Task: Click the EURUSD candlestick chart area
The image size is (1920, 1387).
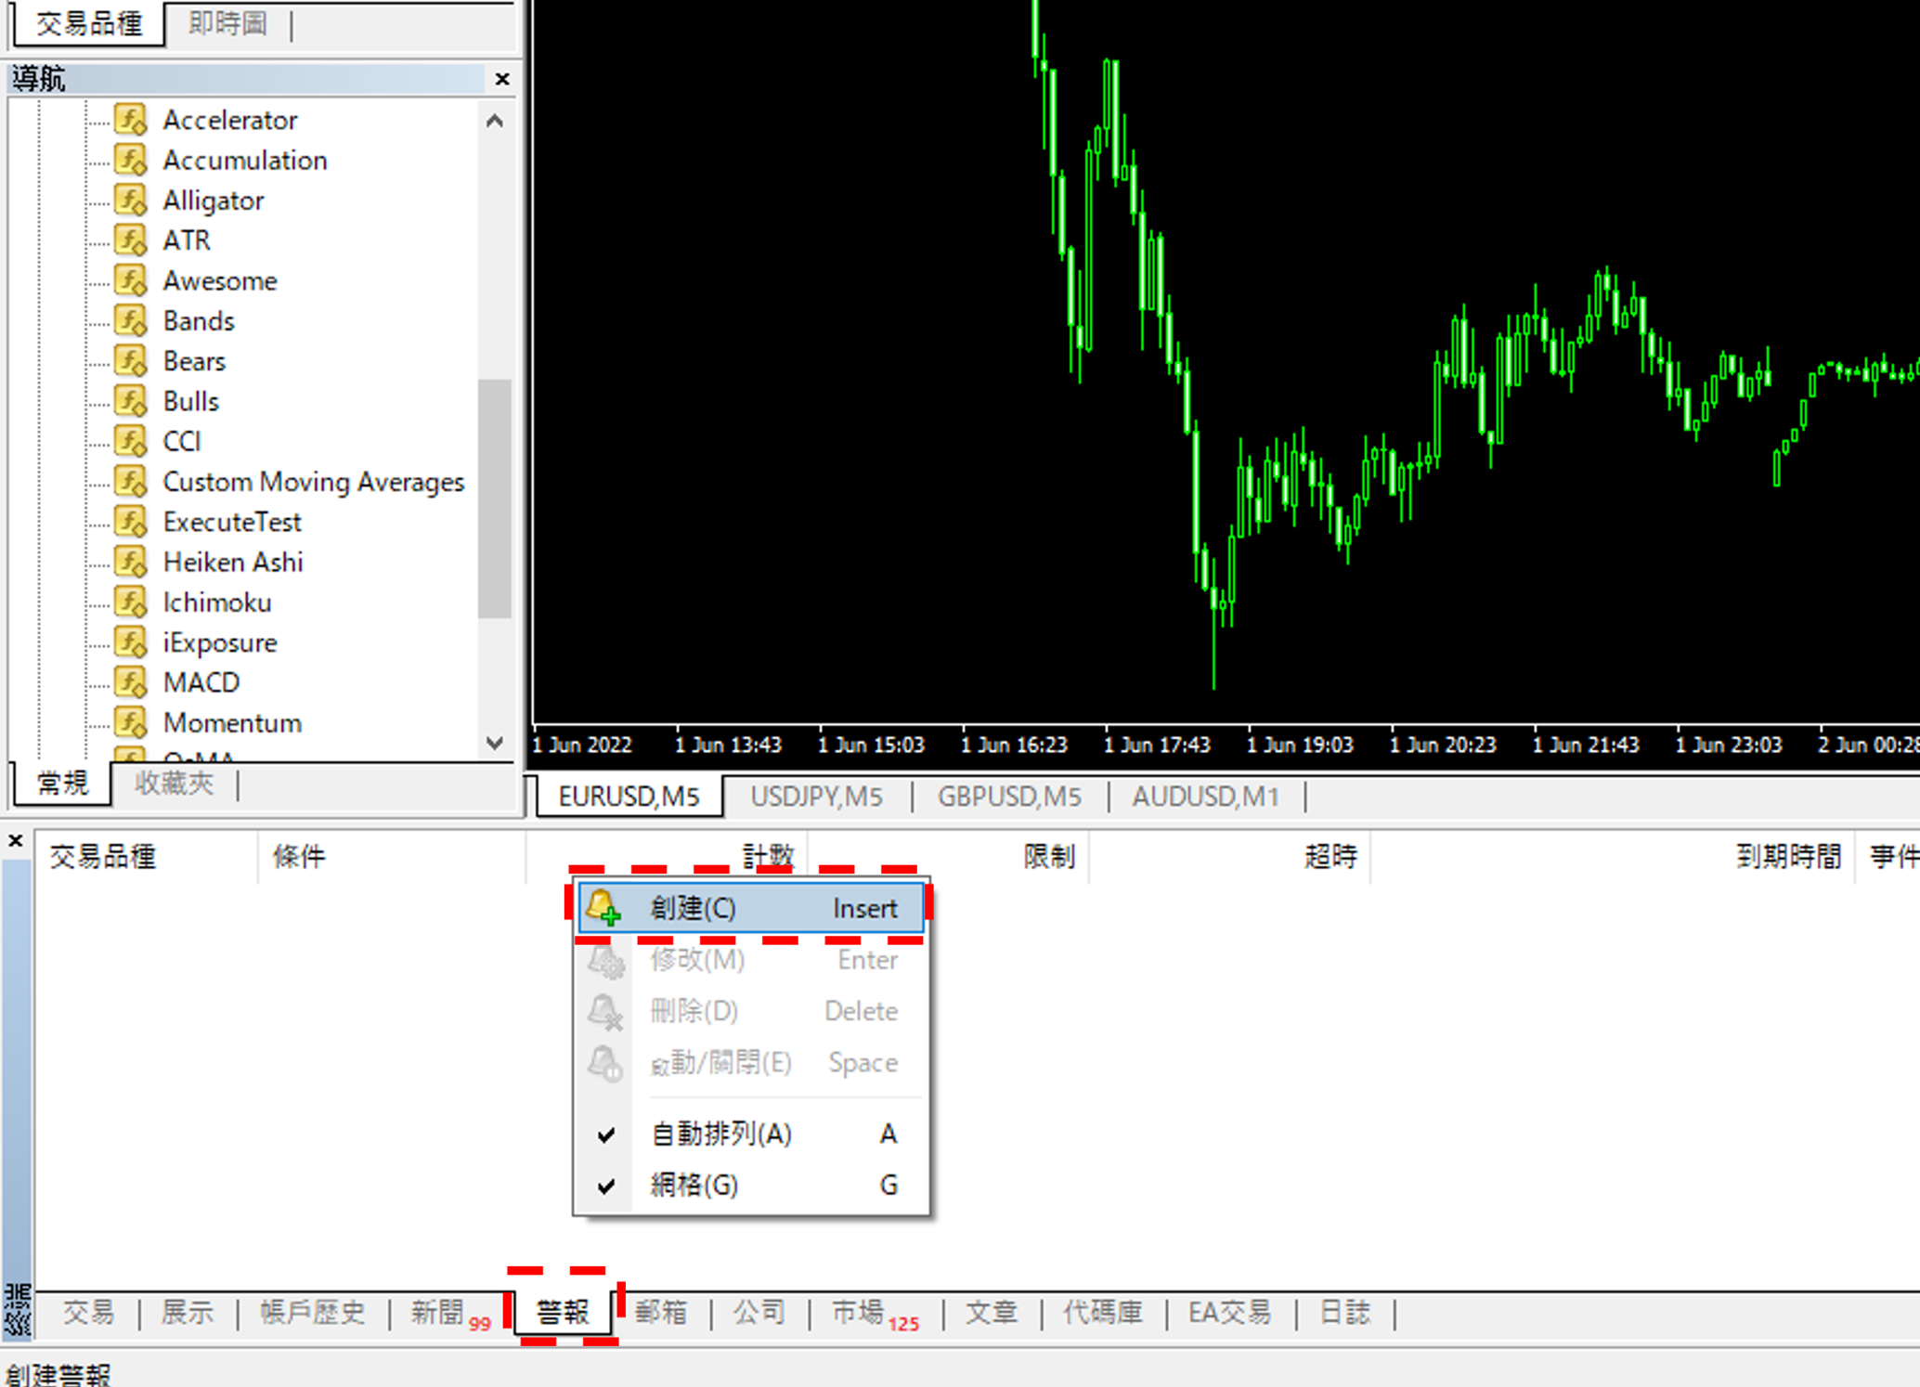Action: [1226, 362]
